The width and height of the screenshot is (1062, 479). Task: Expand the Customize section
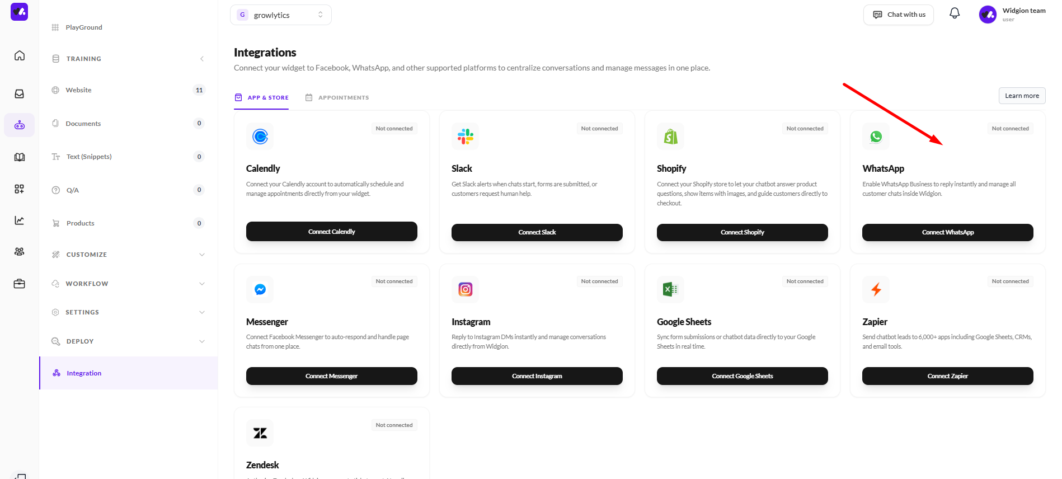point(202,255)
